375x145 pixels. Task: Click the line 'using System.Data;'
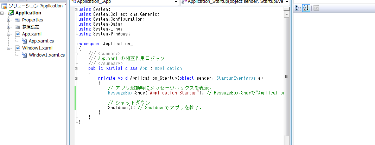coord(101,24)
